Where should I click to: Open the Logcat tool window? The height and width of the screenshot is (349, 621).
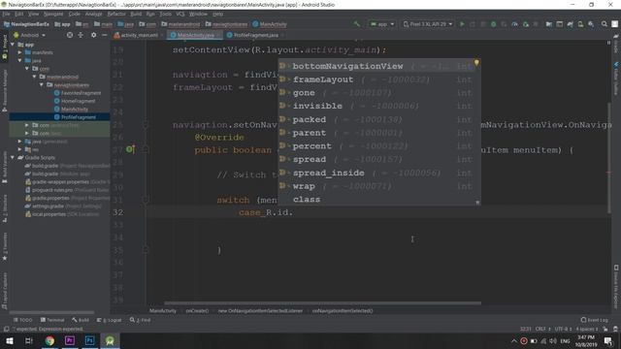click(x=110, y=320)
